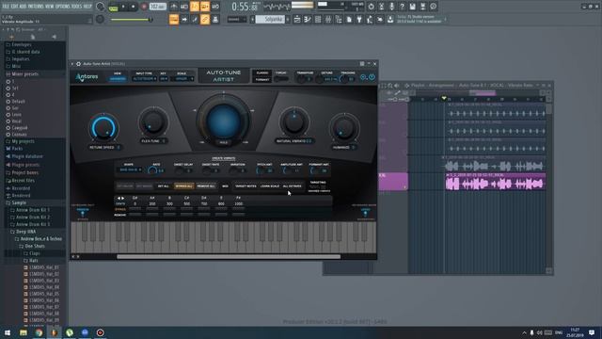Toggle the Throat switch
Image resolution: width=602 pixels, height=339 pixels.
tap(281, 78)
